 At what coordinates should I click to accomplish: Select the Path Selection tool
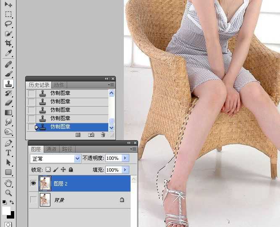click(x=8, y=162)
